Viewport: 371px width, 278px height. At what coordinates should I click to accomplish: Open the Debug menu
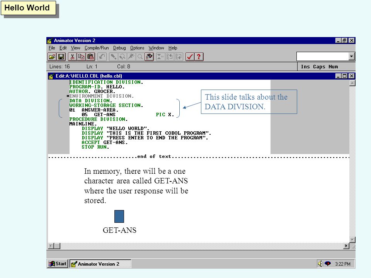point(119,48)
